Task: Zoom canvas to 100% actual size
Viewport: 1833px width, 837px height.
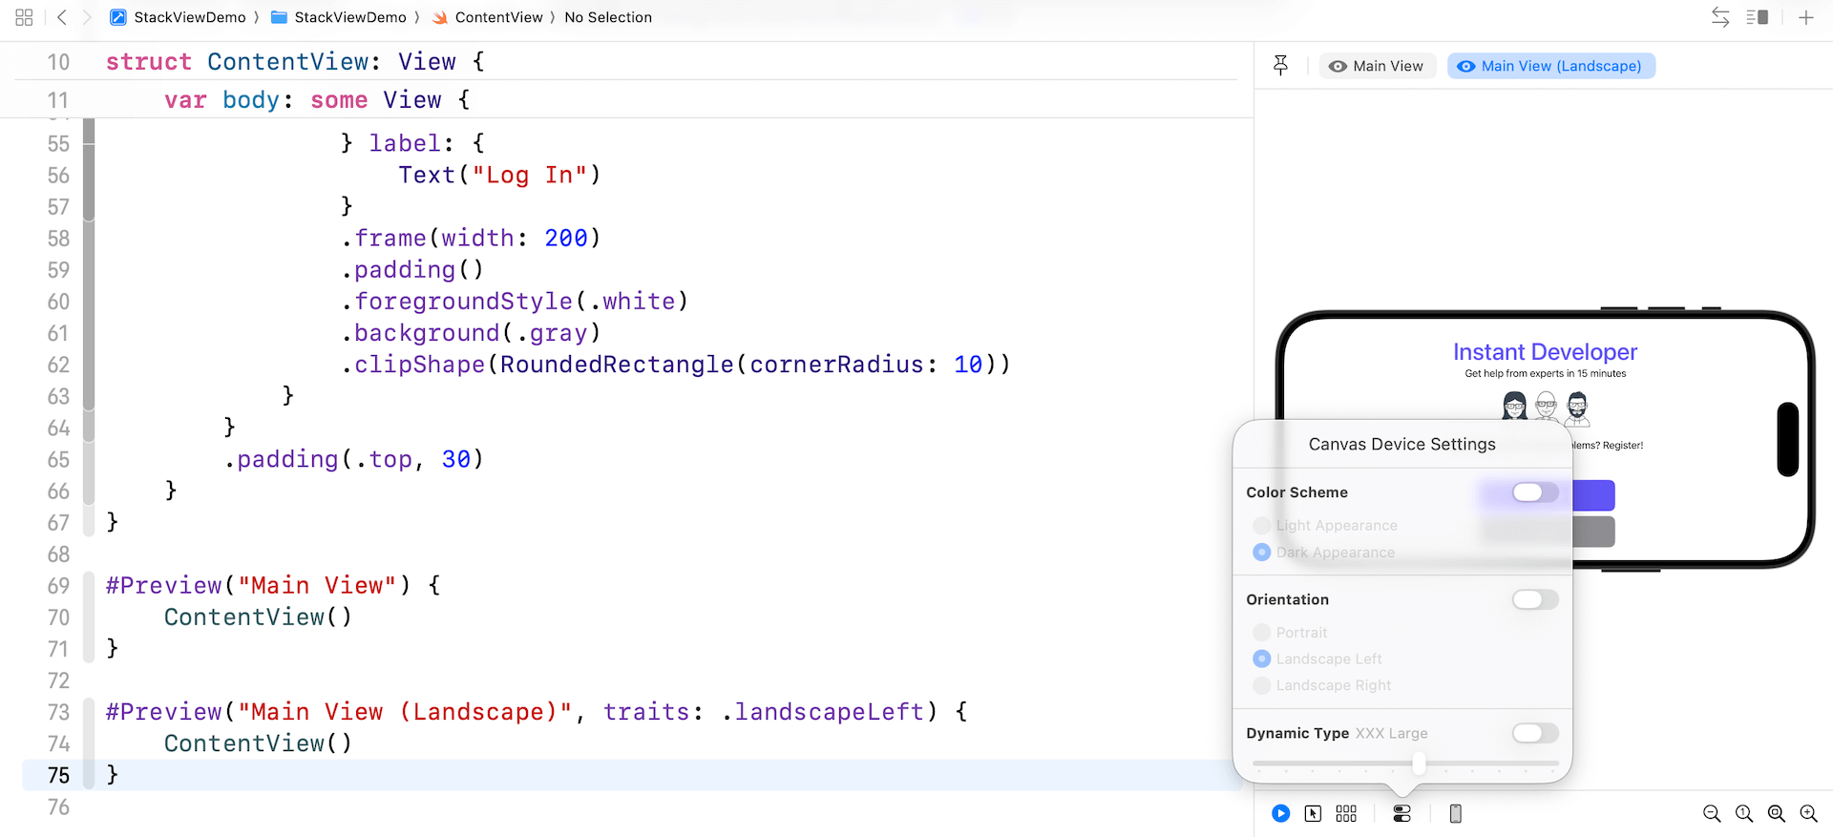Action: pos(1744,813)
